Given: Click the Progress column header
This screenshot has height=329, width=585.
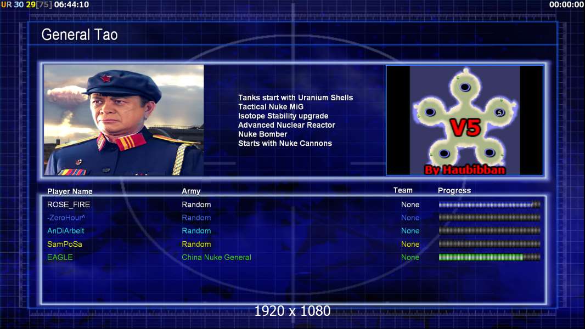Looking at the screenshot, I should click(x=454, y=190).
